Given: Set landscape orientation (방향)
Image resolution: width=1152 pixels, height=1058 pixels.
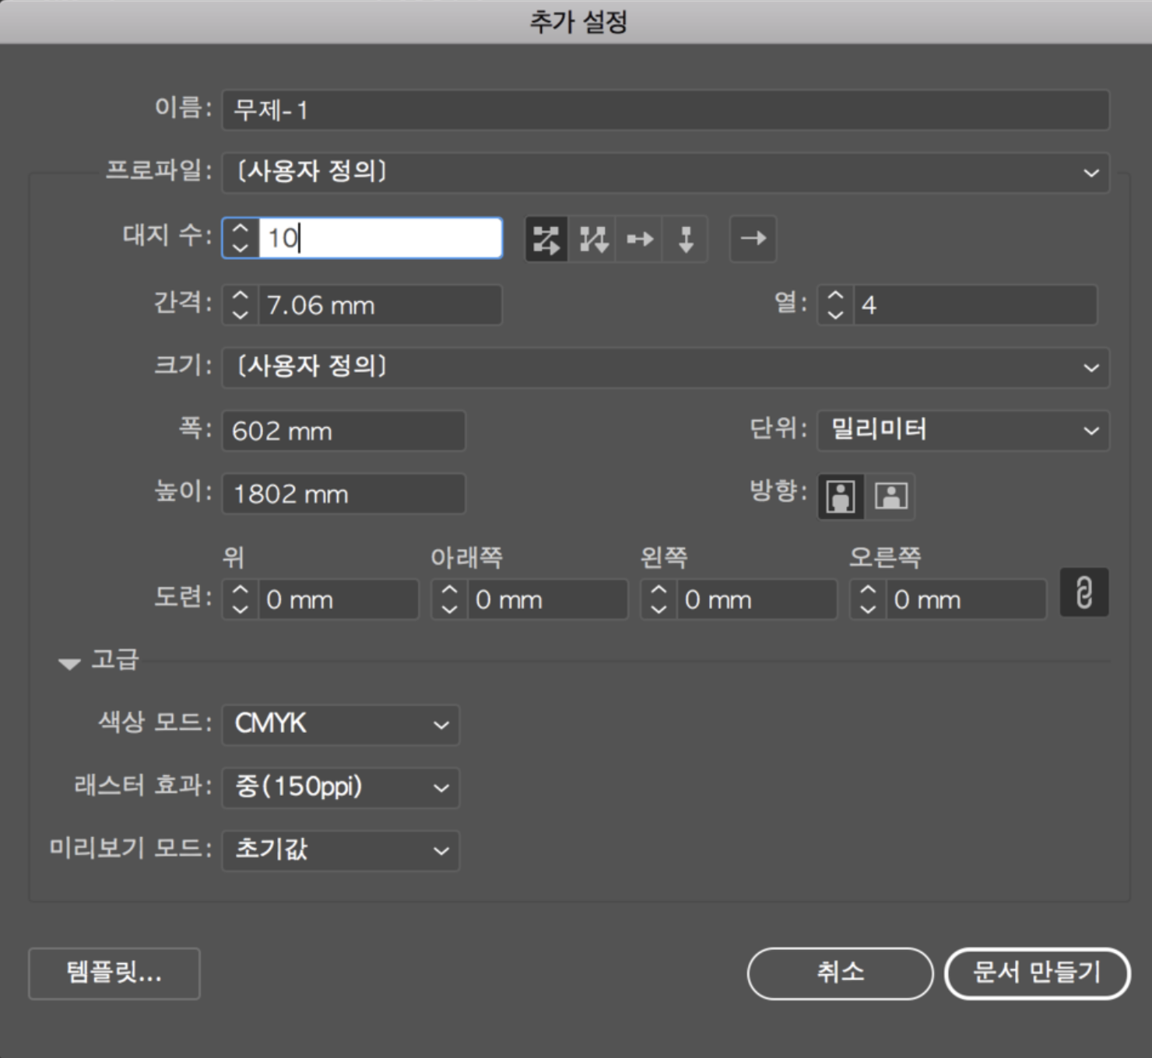Looking at the screenshot, I should click(x=891, y=496).
